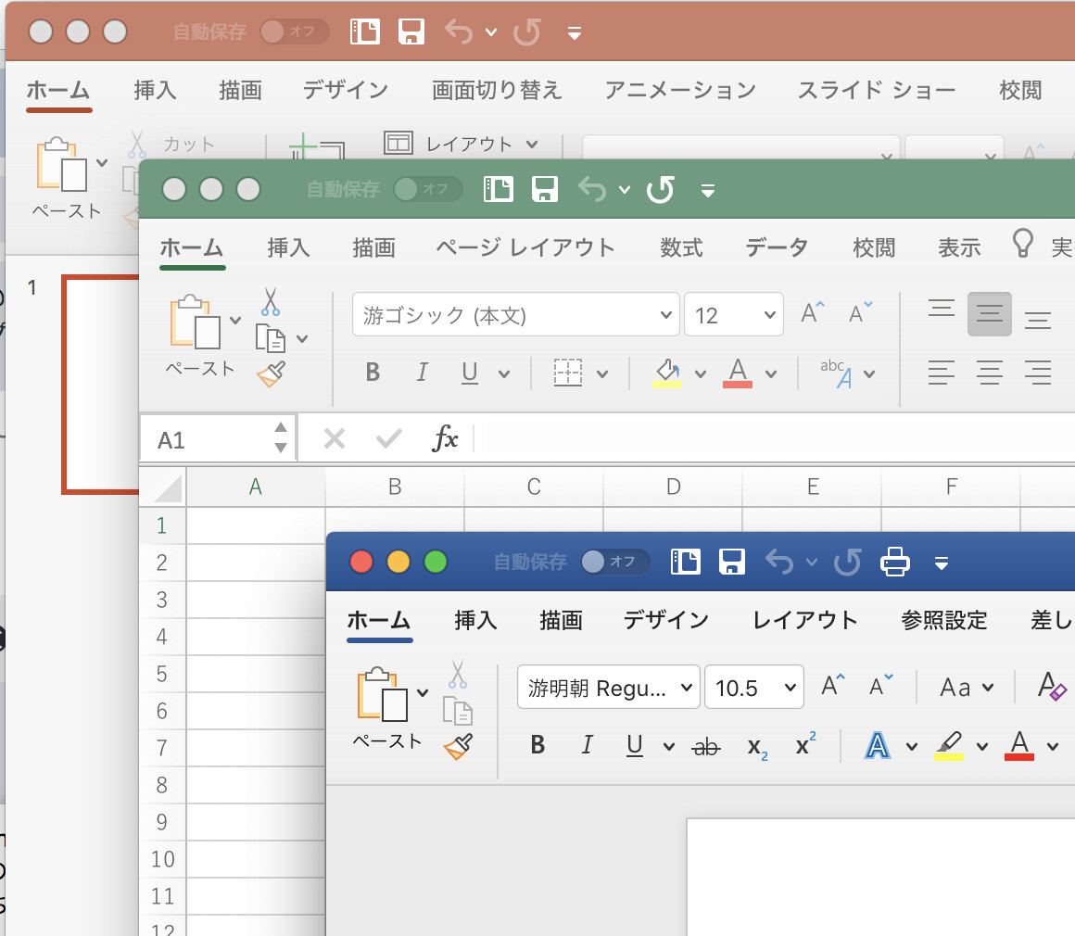Open Excel font size dropdown showing 12
Image resolution: width=1075 pixels, height=936 pixels.
[733, 315]
